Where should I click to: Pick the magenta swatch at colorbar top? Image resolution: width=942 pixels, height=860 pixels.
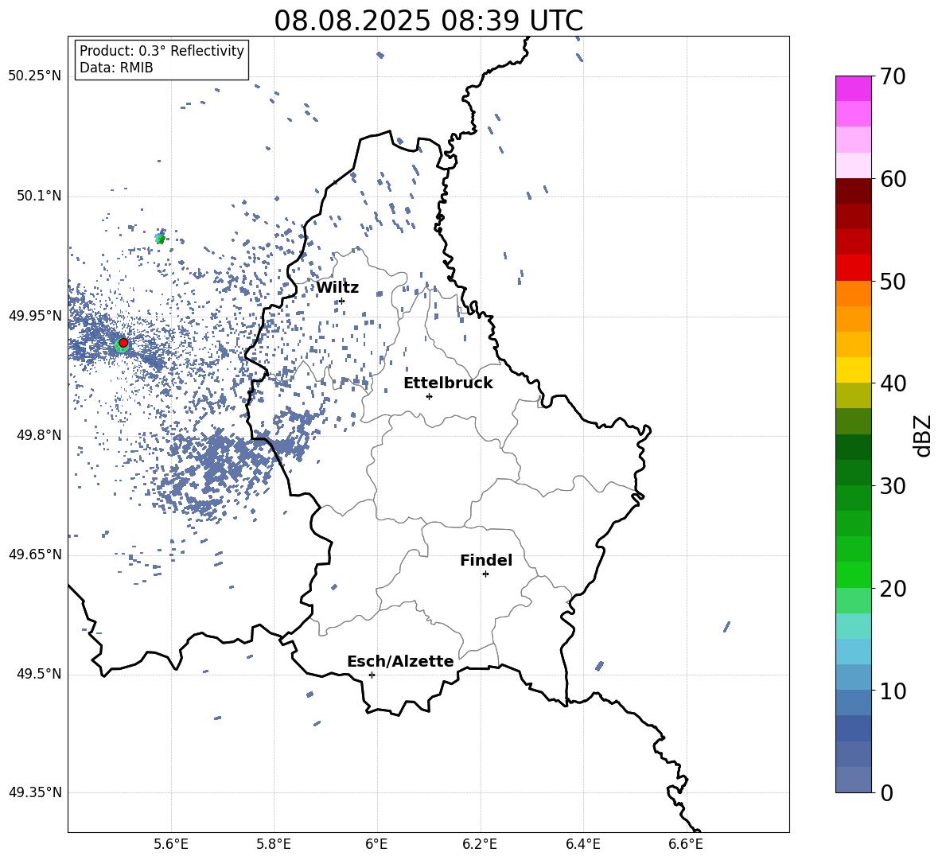click(853, 88)
